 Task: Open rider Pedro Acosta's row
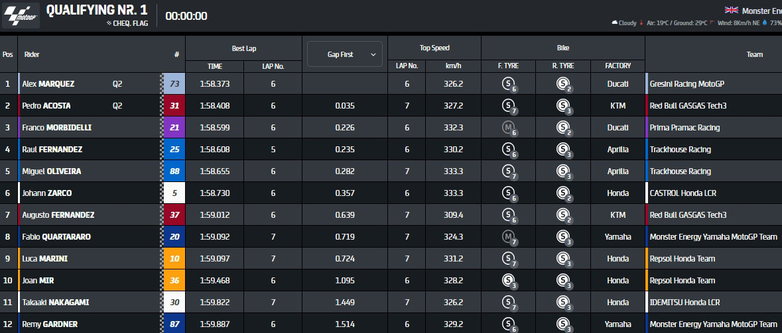46,106
